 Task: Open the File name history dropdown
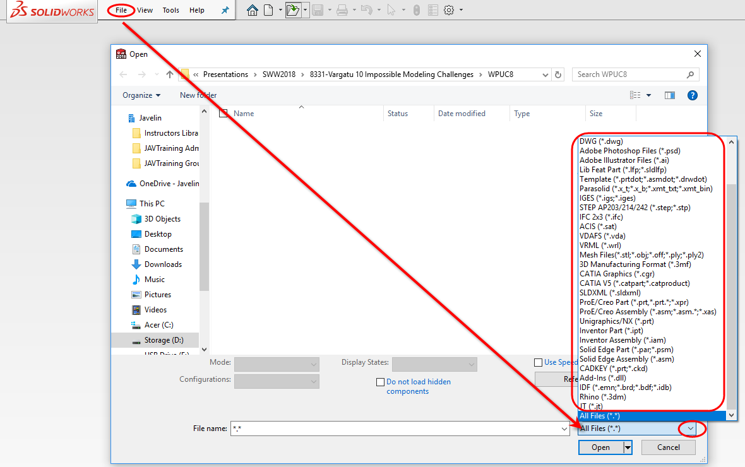coord(564,429)
